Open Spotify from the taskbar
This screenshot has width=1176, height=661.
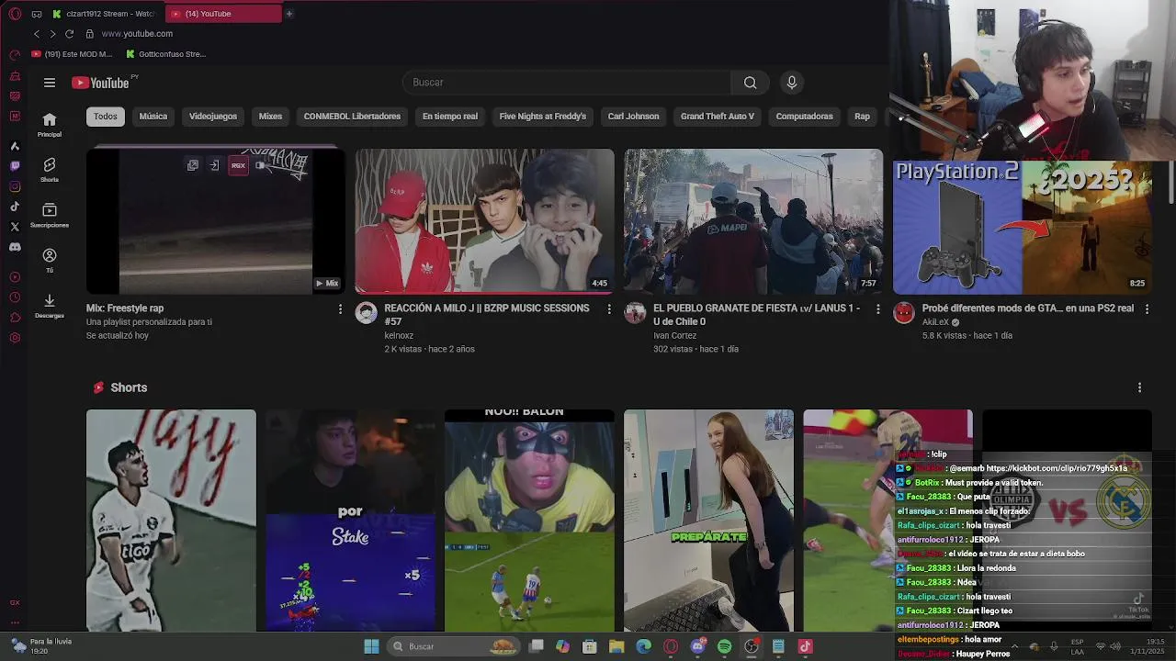(x=724, y=646)
